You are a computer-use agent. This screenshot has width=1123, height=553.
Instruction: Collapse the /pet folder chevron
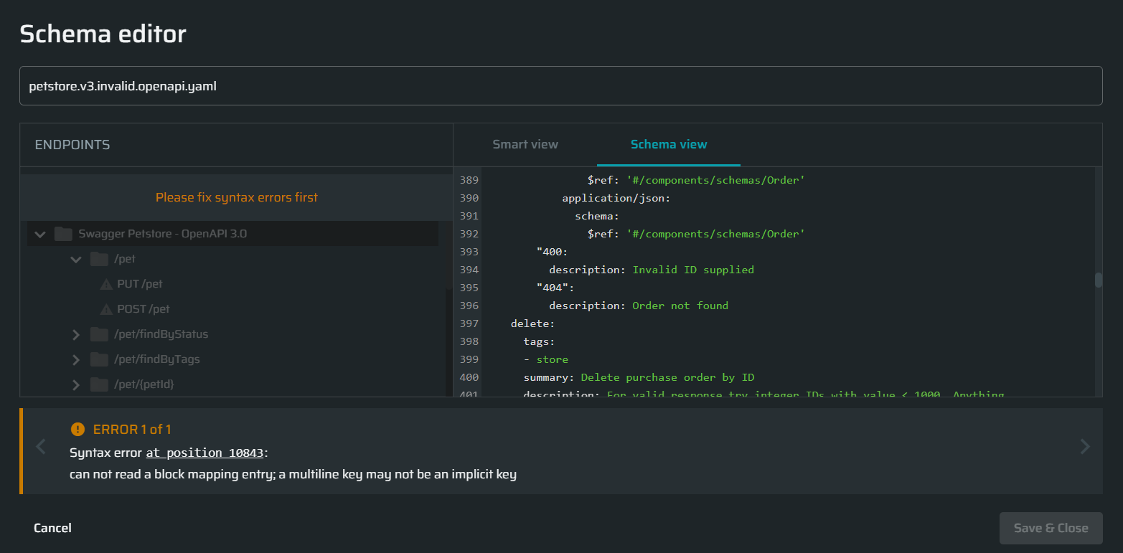76,259
